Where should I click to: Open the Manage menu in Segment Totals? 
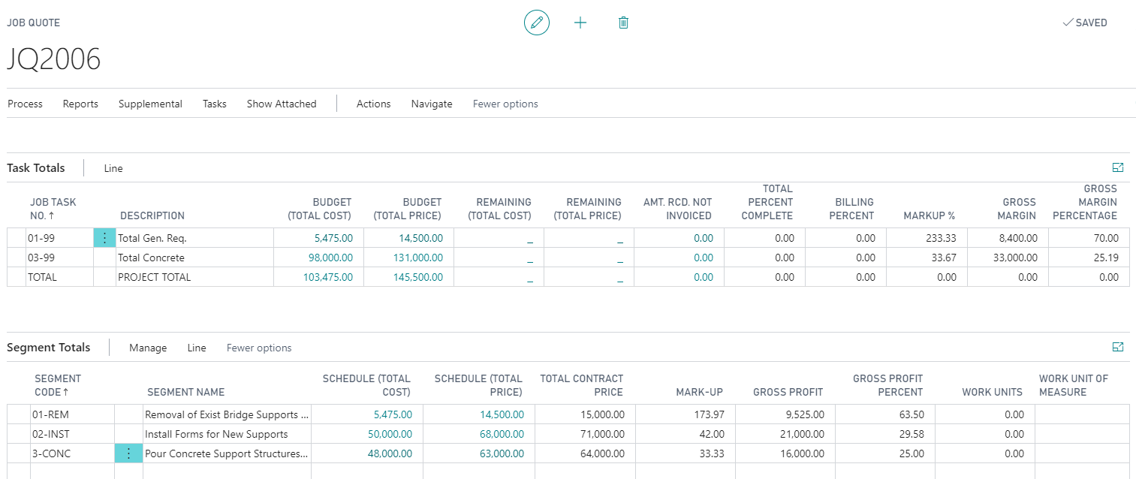[147, 348]
